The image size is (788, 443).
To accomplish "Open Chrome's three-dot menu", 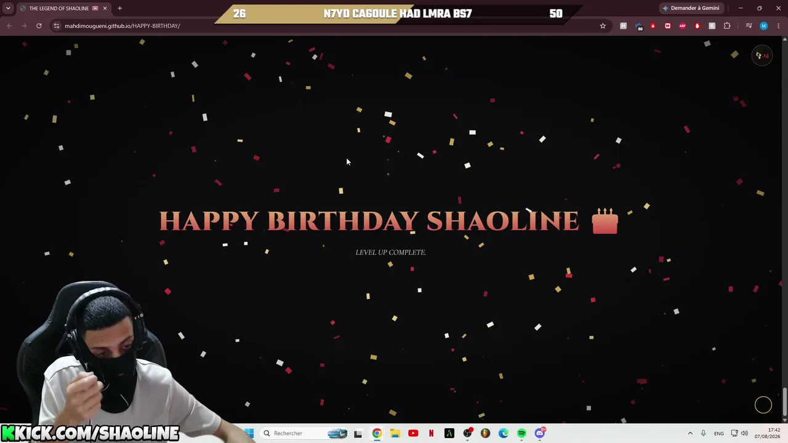I will click(779, 26).
